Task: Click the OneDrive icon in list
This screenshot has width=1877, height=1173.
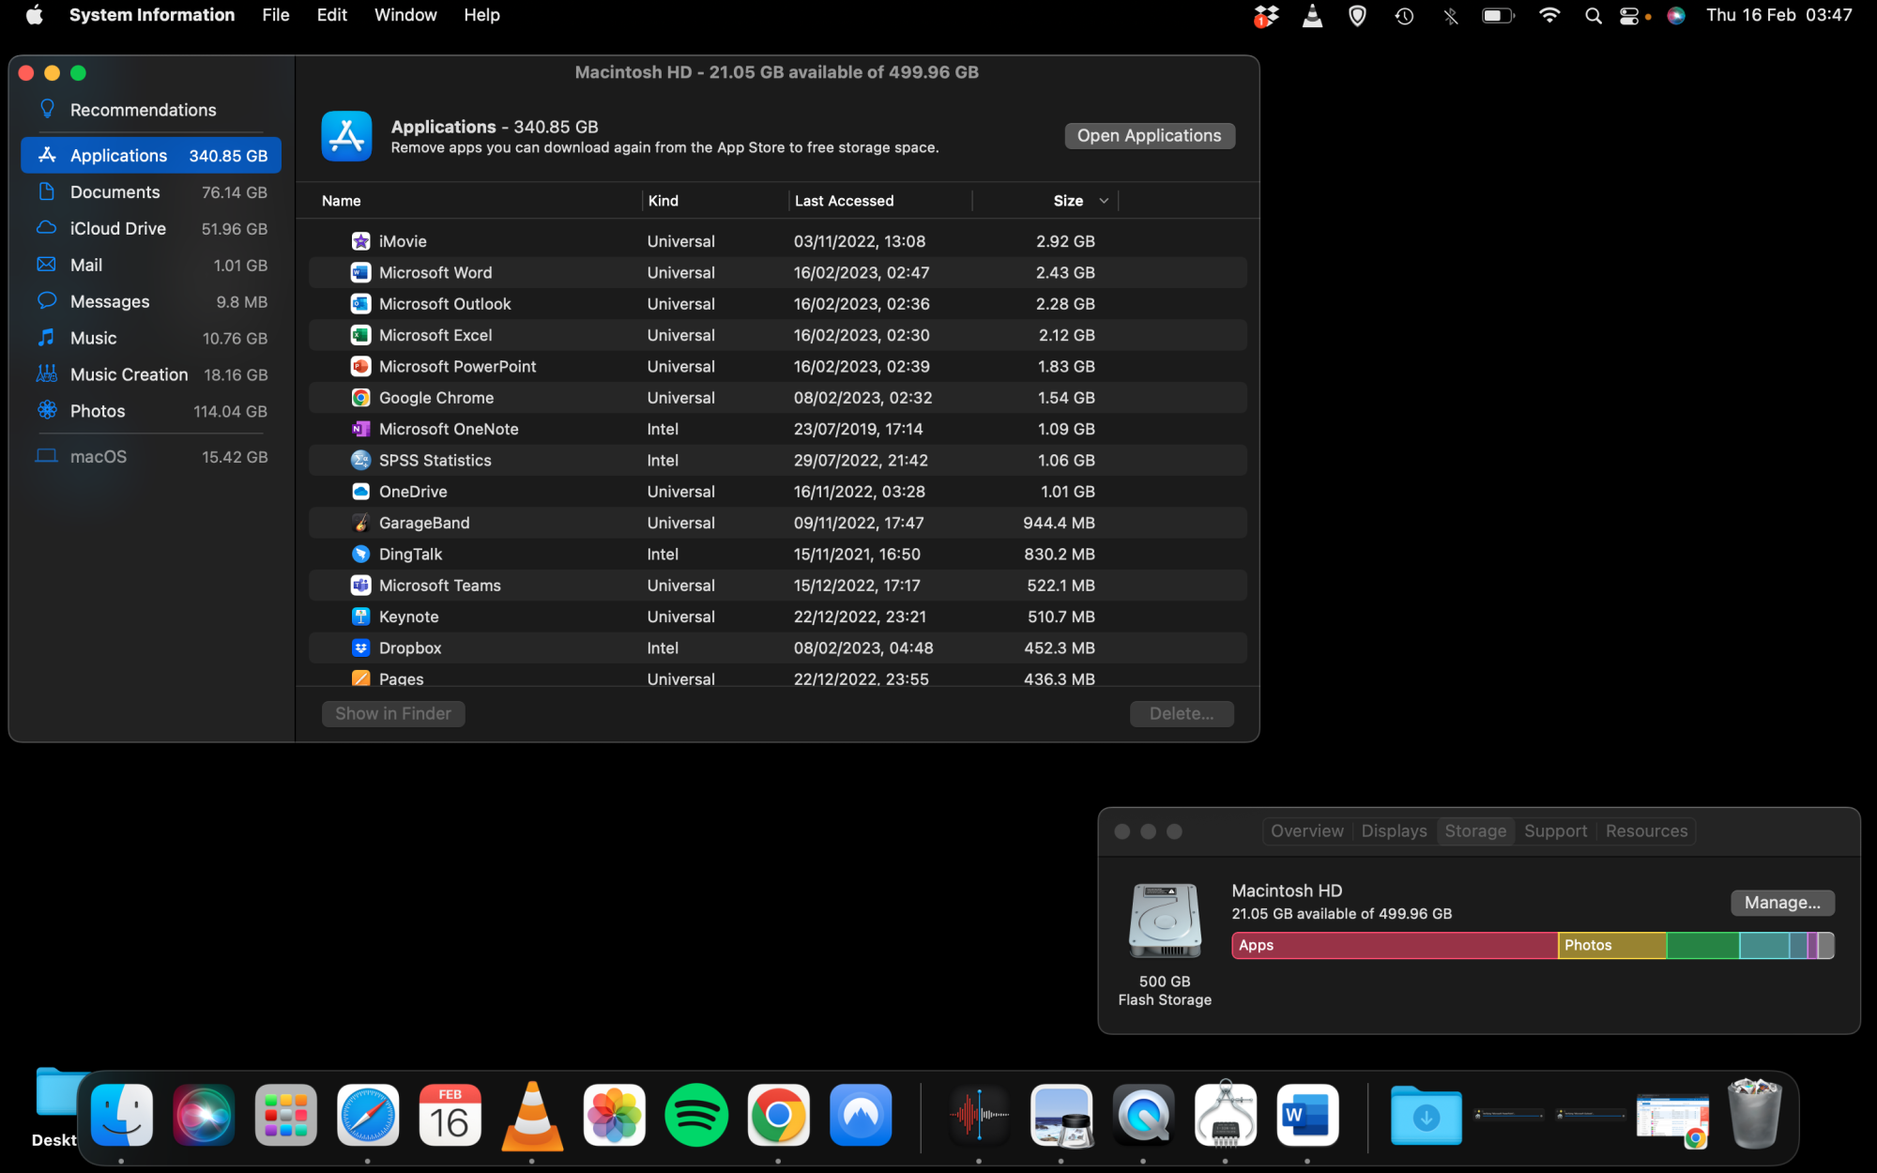Action: [x=360, y=492]
